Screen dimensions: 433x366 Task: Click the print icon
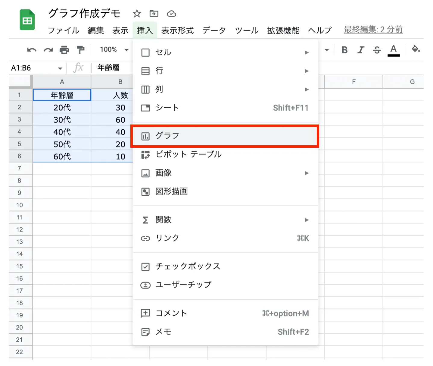64,50
